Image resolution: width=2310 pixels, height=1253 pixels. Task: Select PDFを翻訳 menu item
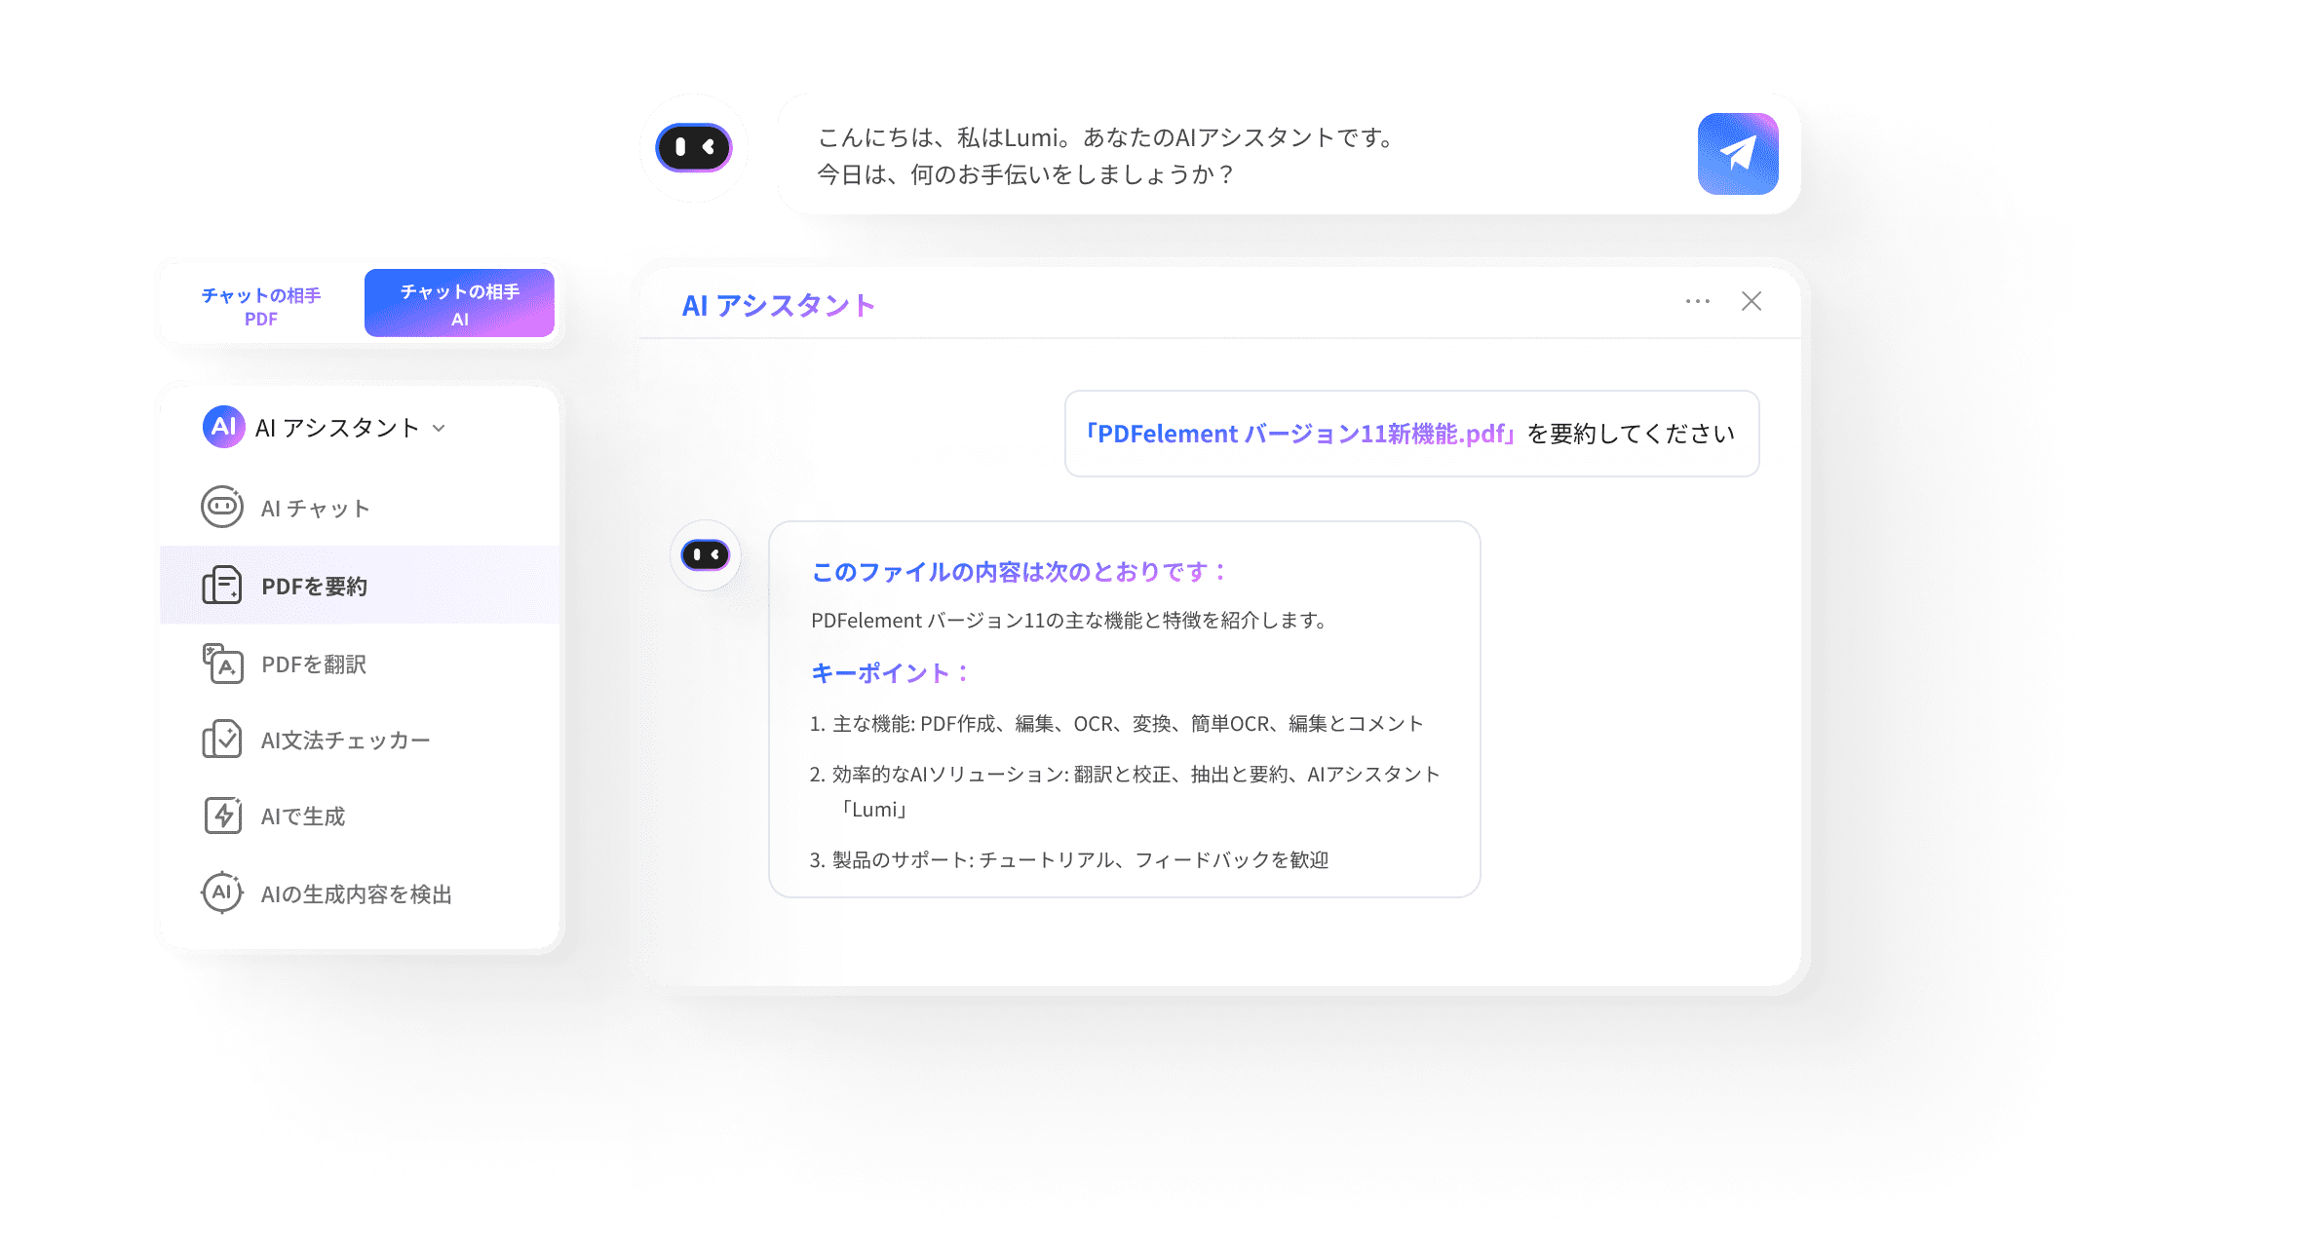(360, 664)
